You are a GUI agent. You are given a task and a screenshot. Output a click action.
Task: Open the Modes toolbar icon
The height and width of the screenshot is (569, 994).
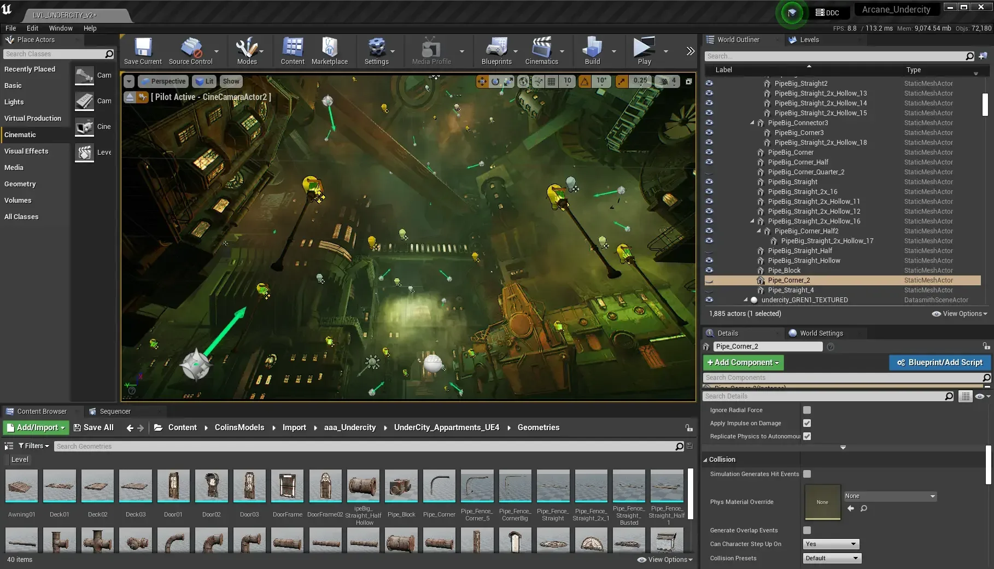coord(247,51)
